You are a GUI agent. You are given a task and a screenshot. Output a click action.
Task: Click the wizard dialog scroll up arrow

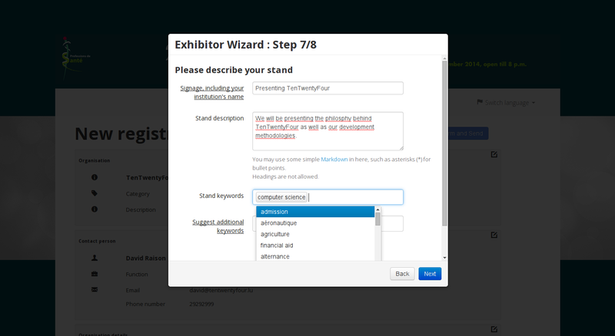(x=444, y=58)
